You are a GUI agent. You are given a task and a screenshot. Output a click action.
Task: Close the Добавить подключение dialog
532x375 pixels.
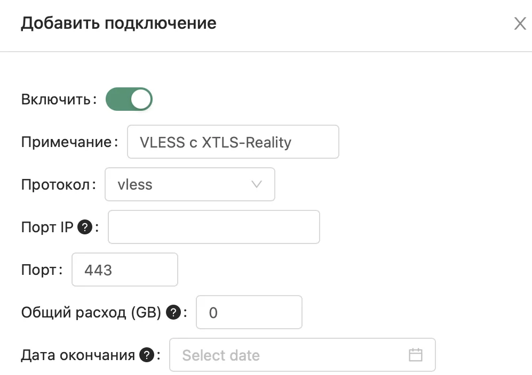[x=520, y=24]
